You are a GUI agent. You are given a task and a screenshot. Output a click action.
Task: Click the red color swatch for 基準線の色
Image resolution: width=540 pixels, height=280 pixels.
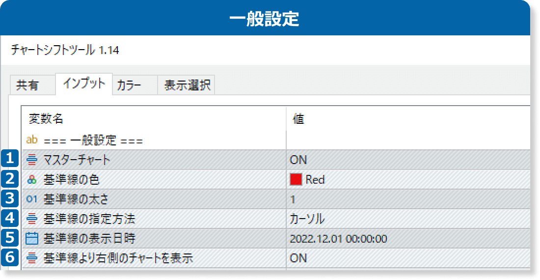click(x=296, y=179)
